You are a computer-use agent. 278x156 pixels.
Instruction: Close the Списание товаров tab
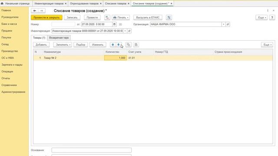coord(129,3)
